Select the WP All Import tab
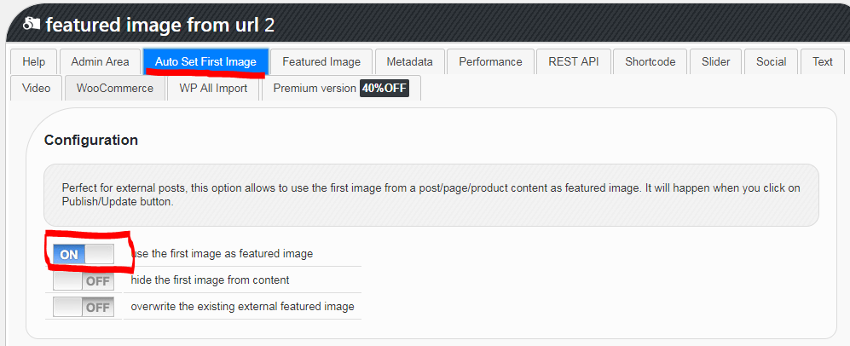850x346 pixels. tap(214, 89)
